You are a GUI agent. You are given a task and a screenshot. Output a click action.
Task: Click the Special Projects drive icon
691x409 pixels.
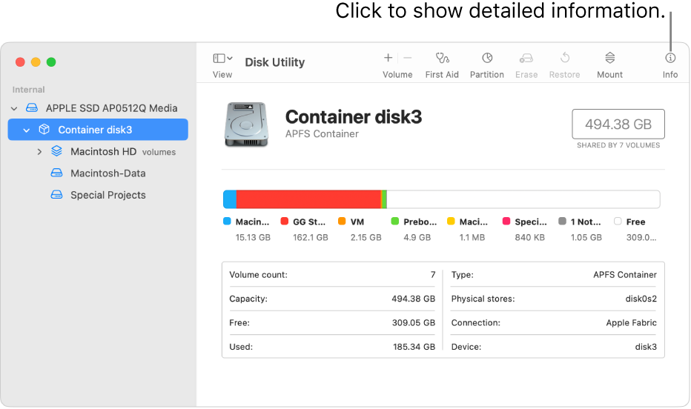[56, 195]
